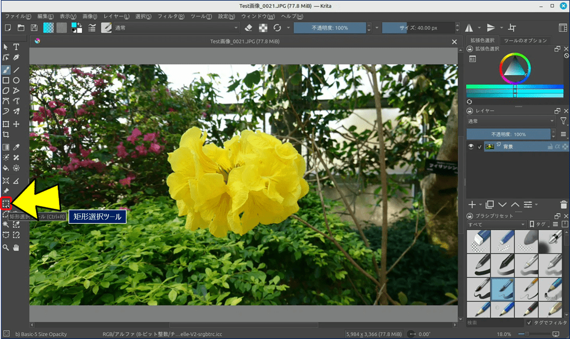Hide the 背景 layer with eye icon
Screen dimensions: 570x339
pos(471,147)
